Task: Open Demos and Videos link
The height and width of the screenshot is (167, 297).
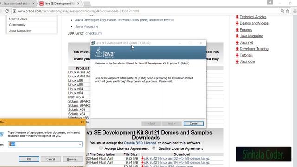Action: click(254, 23)
